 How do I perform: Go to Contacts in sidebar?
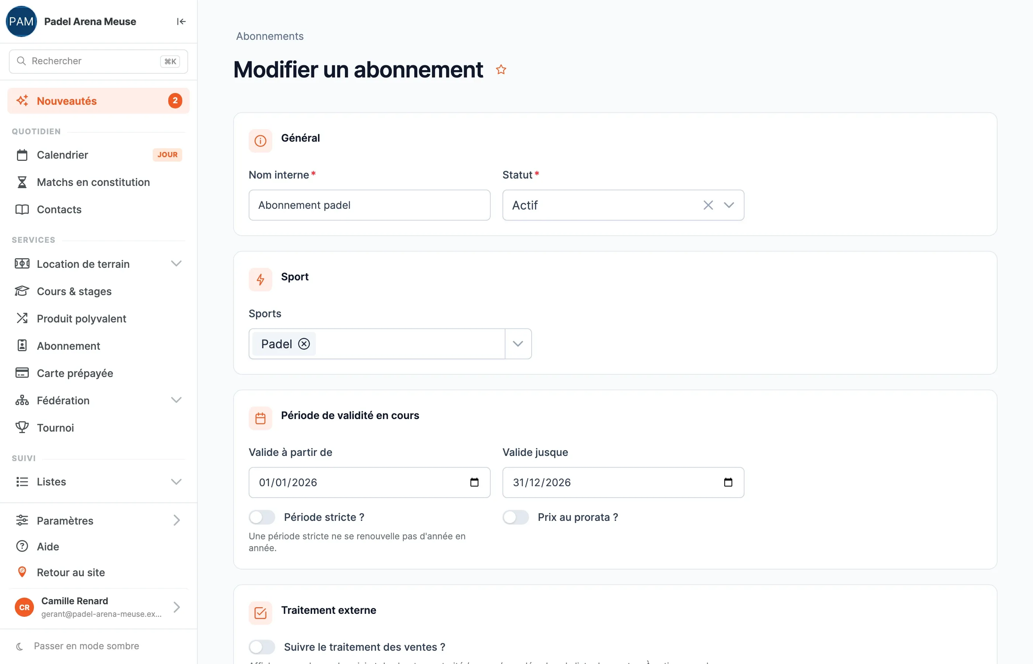(98, 210)
